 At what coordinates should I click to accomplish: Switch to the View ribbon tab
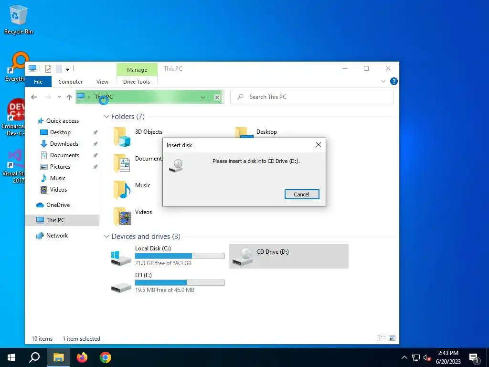tap(102, 82)
